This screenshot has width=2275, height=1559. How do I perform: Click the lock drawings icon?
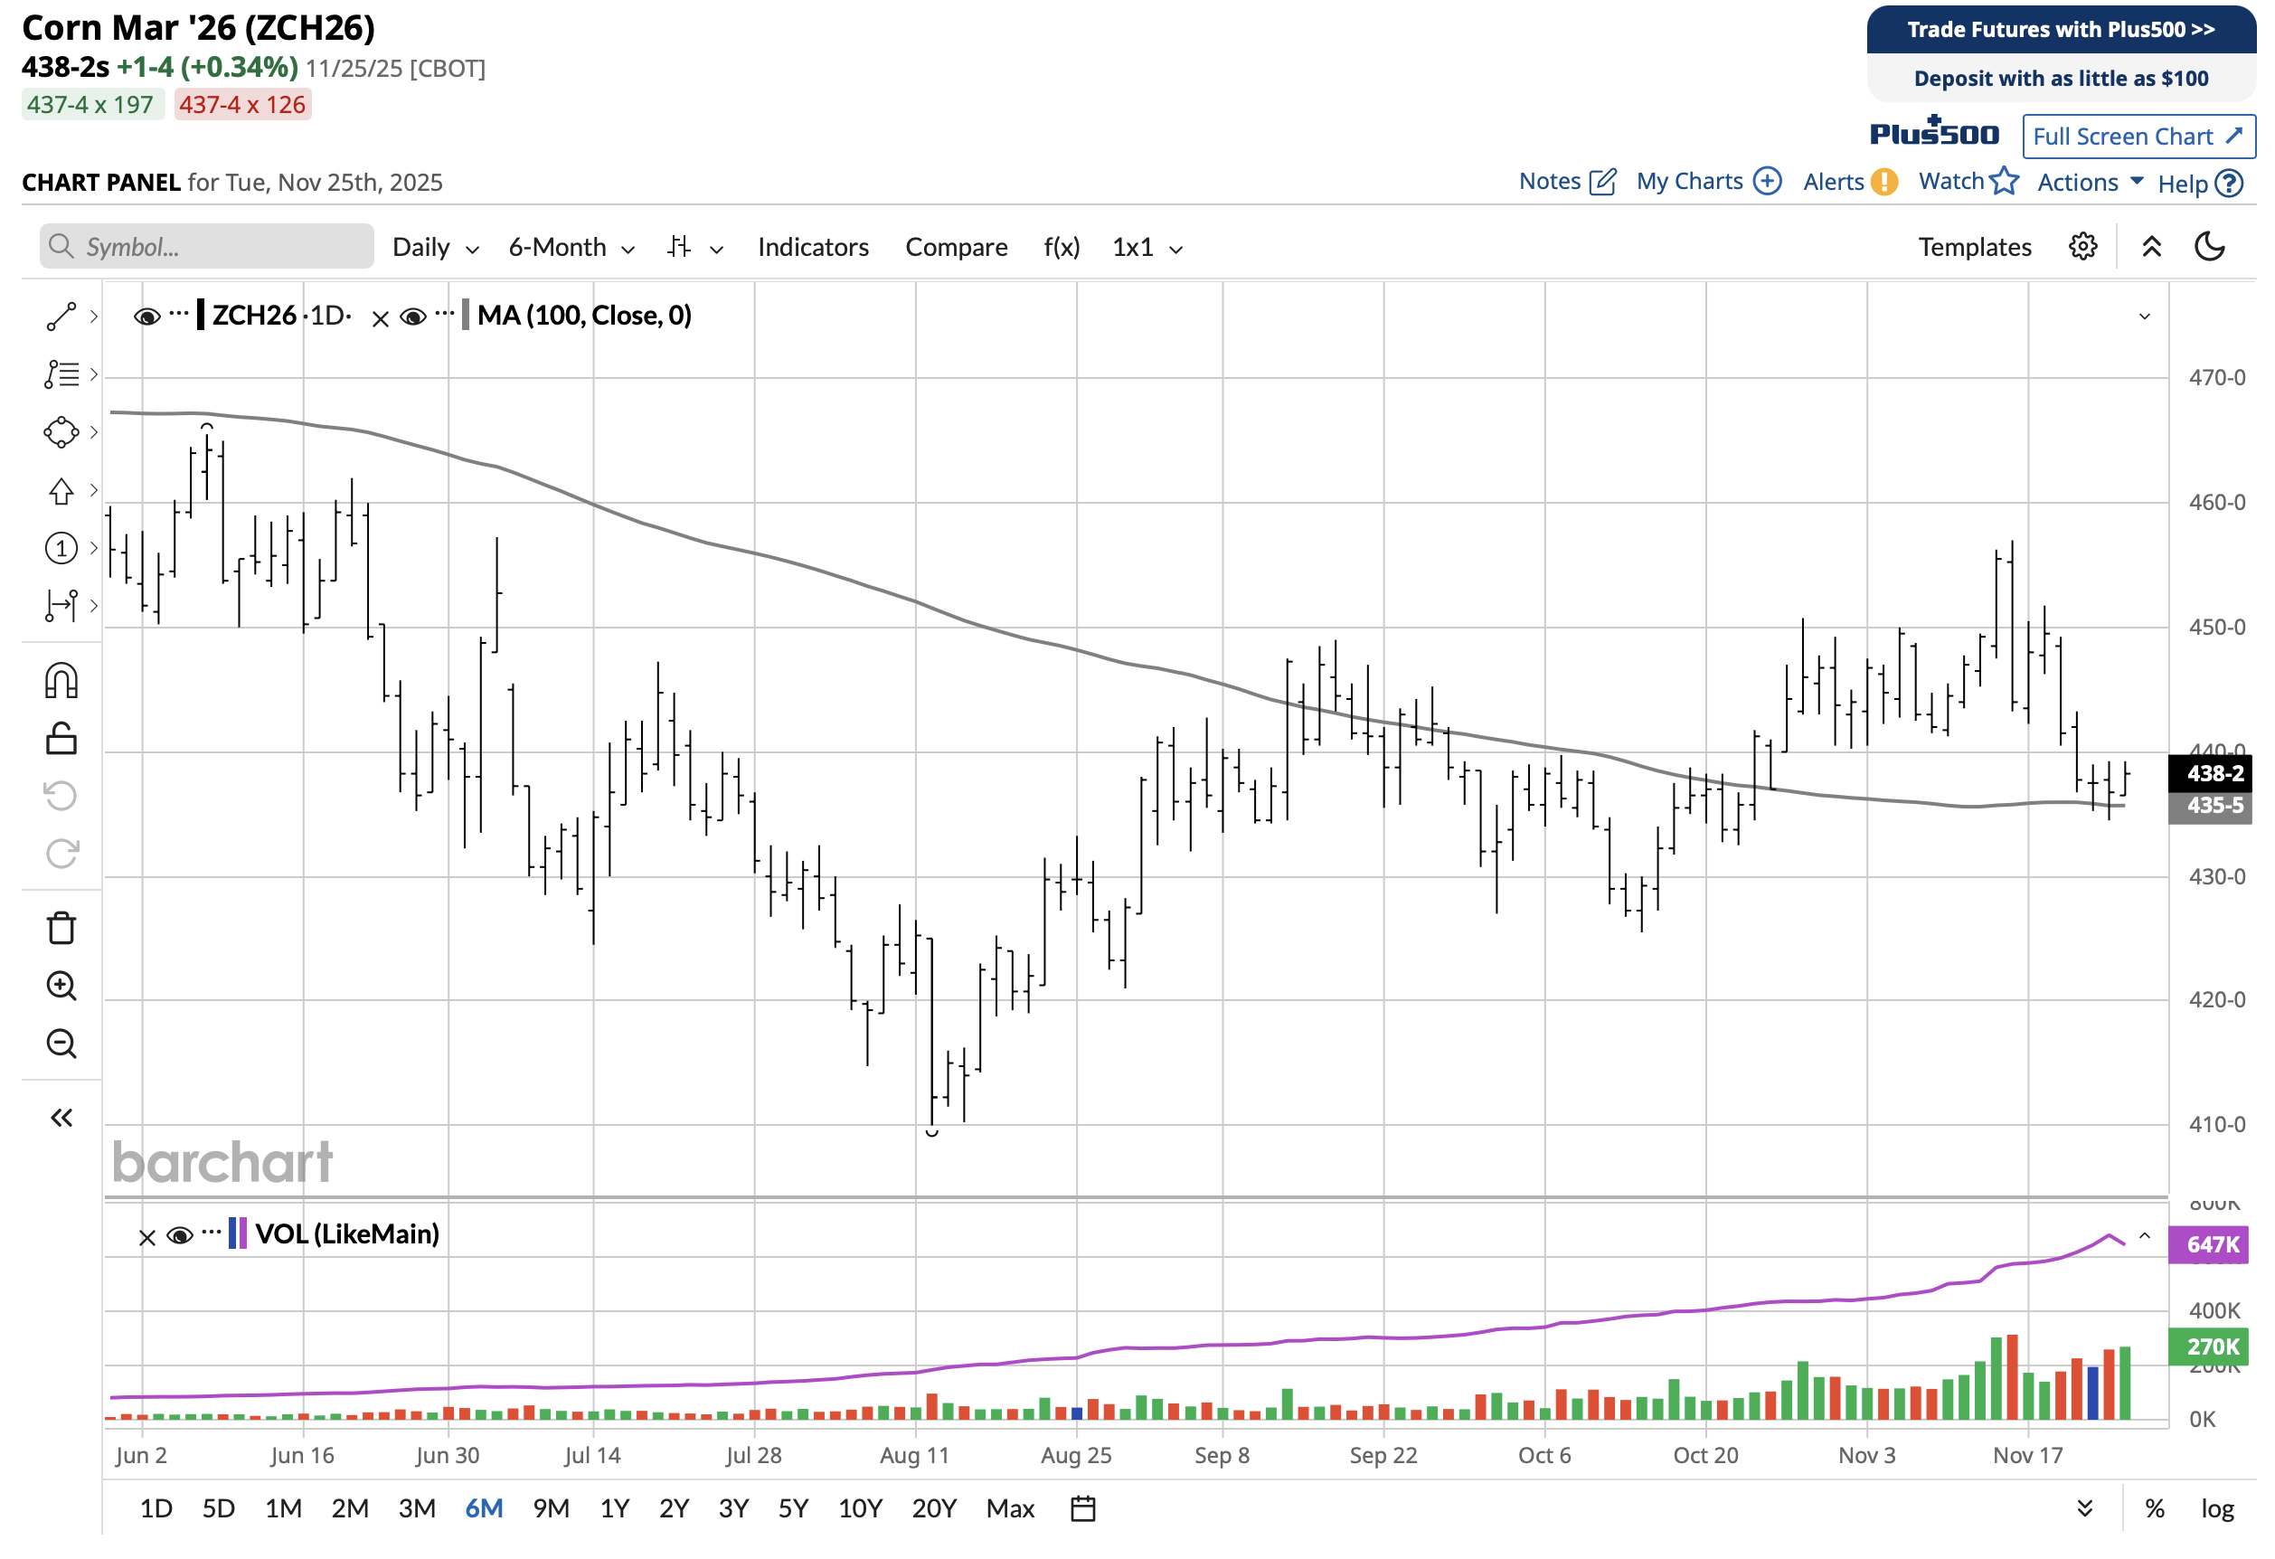[x=61, y=739]
